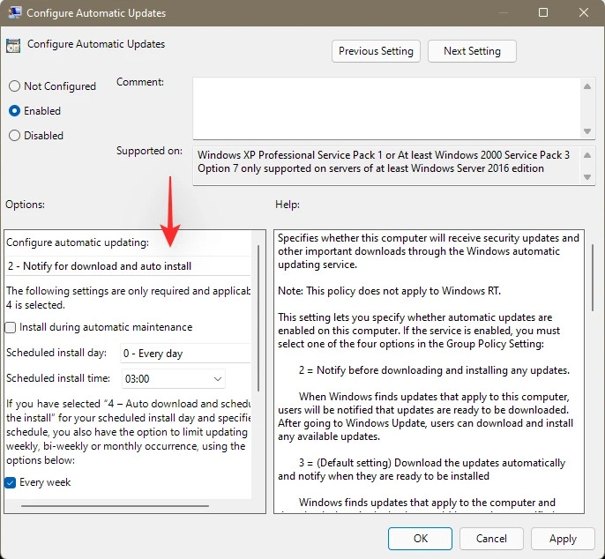Click the Options pane horizontal scrollbar
Viewport: 605px width, 559px height.
115,505
